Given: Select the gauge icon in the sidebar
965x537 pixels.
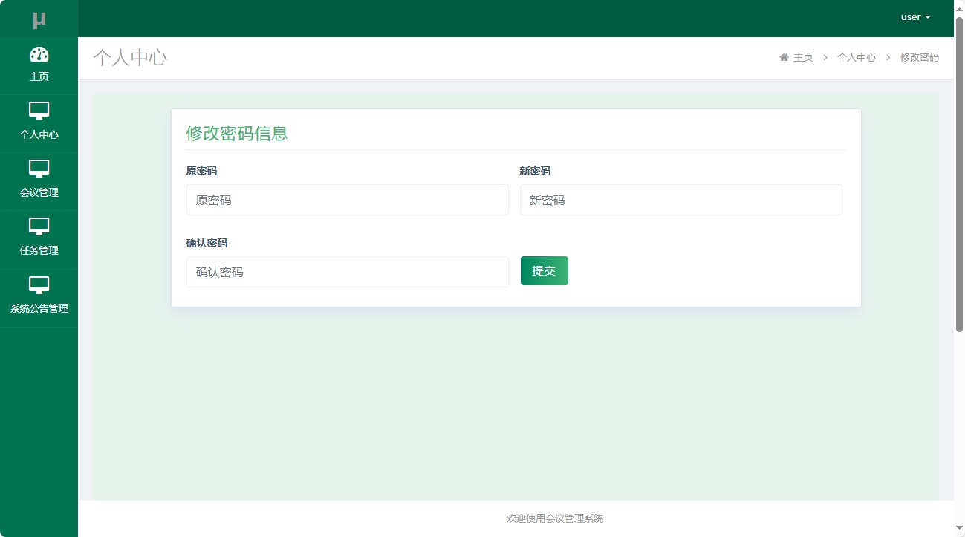Looking at the screenshot, I should 39,53.
